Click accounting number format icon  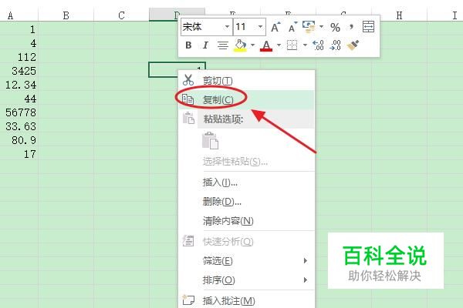click(x=309, y=27)
